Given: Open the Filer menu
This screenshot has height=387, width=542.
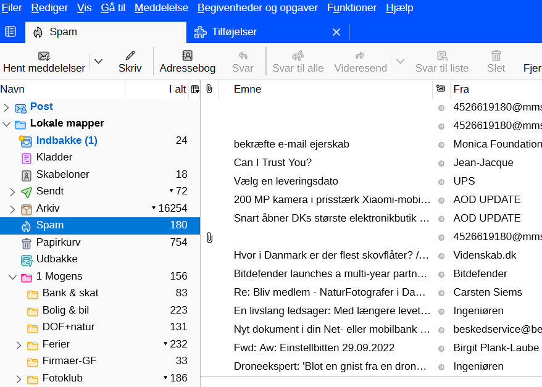Looking at the screenshot, I should [x=11, y=7].
